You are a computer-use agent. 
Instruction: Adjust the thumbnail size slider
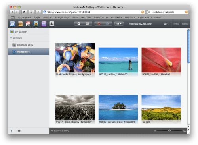click(169, 131)
